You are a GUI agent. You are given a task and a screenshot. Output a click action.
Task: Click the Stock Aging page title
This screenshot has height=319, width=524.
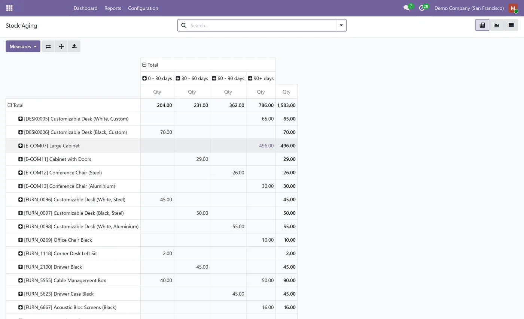point(21,25)
